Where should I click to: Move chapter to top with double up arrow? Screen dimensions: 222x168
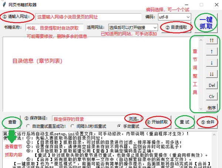pos(212,41)
